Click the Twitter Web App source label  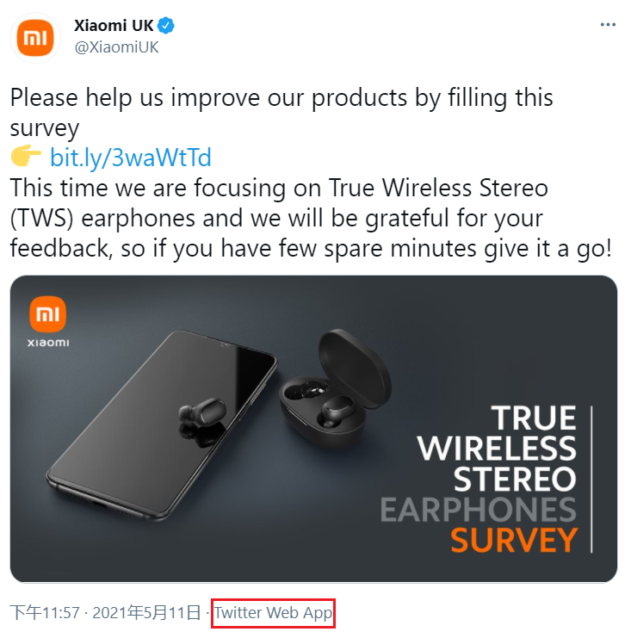tap(273, 613)
